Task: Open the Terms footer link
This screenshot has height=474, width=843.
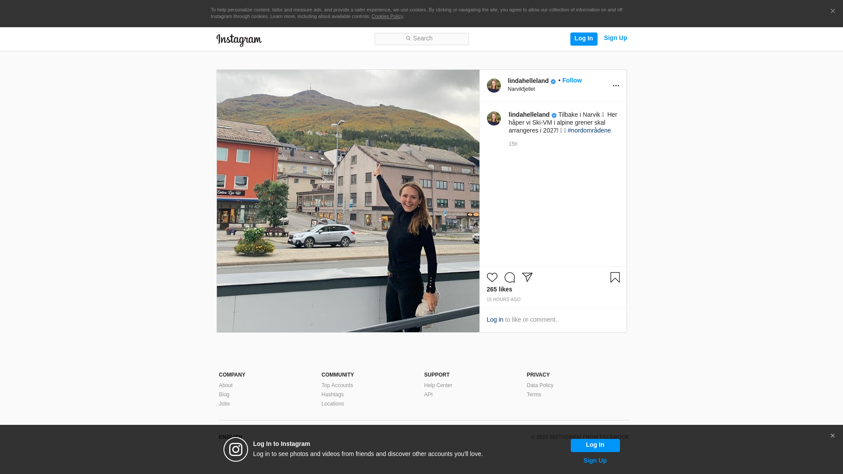Action: [534, 395]
